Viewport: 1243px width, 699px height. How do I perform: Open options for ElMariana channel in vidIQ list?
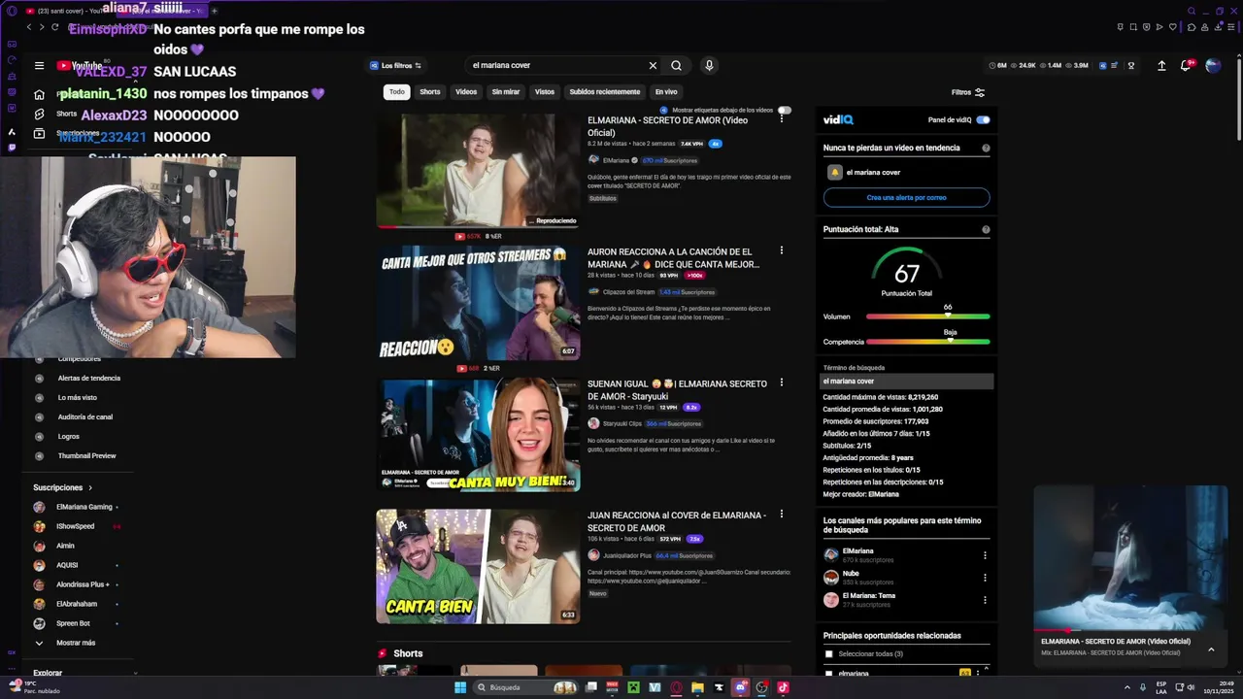(x=985, y=555)
